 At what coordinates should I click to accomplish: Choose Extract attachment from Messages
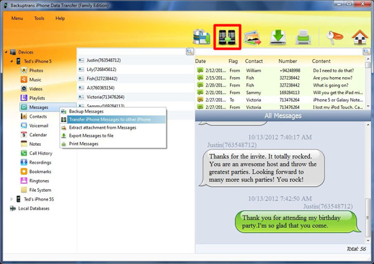[x=113, y=128]
